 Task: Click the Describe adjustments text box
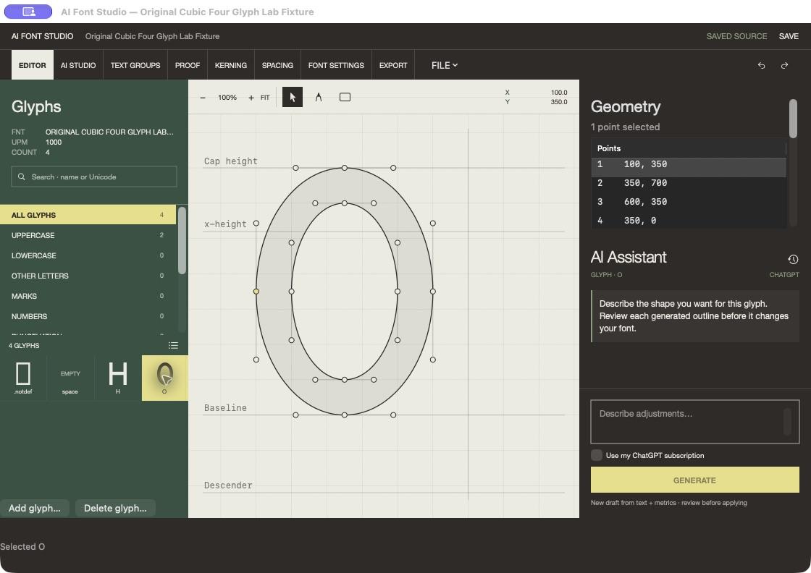click(694, 422)
